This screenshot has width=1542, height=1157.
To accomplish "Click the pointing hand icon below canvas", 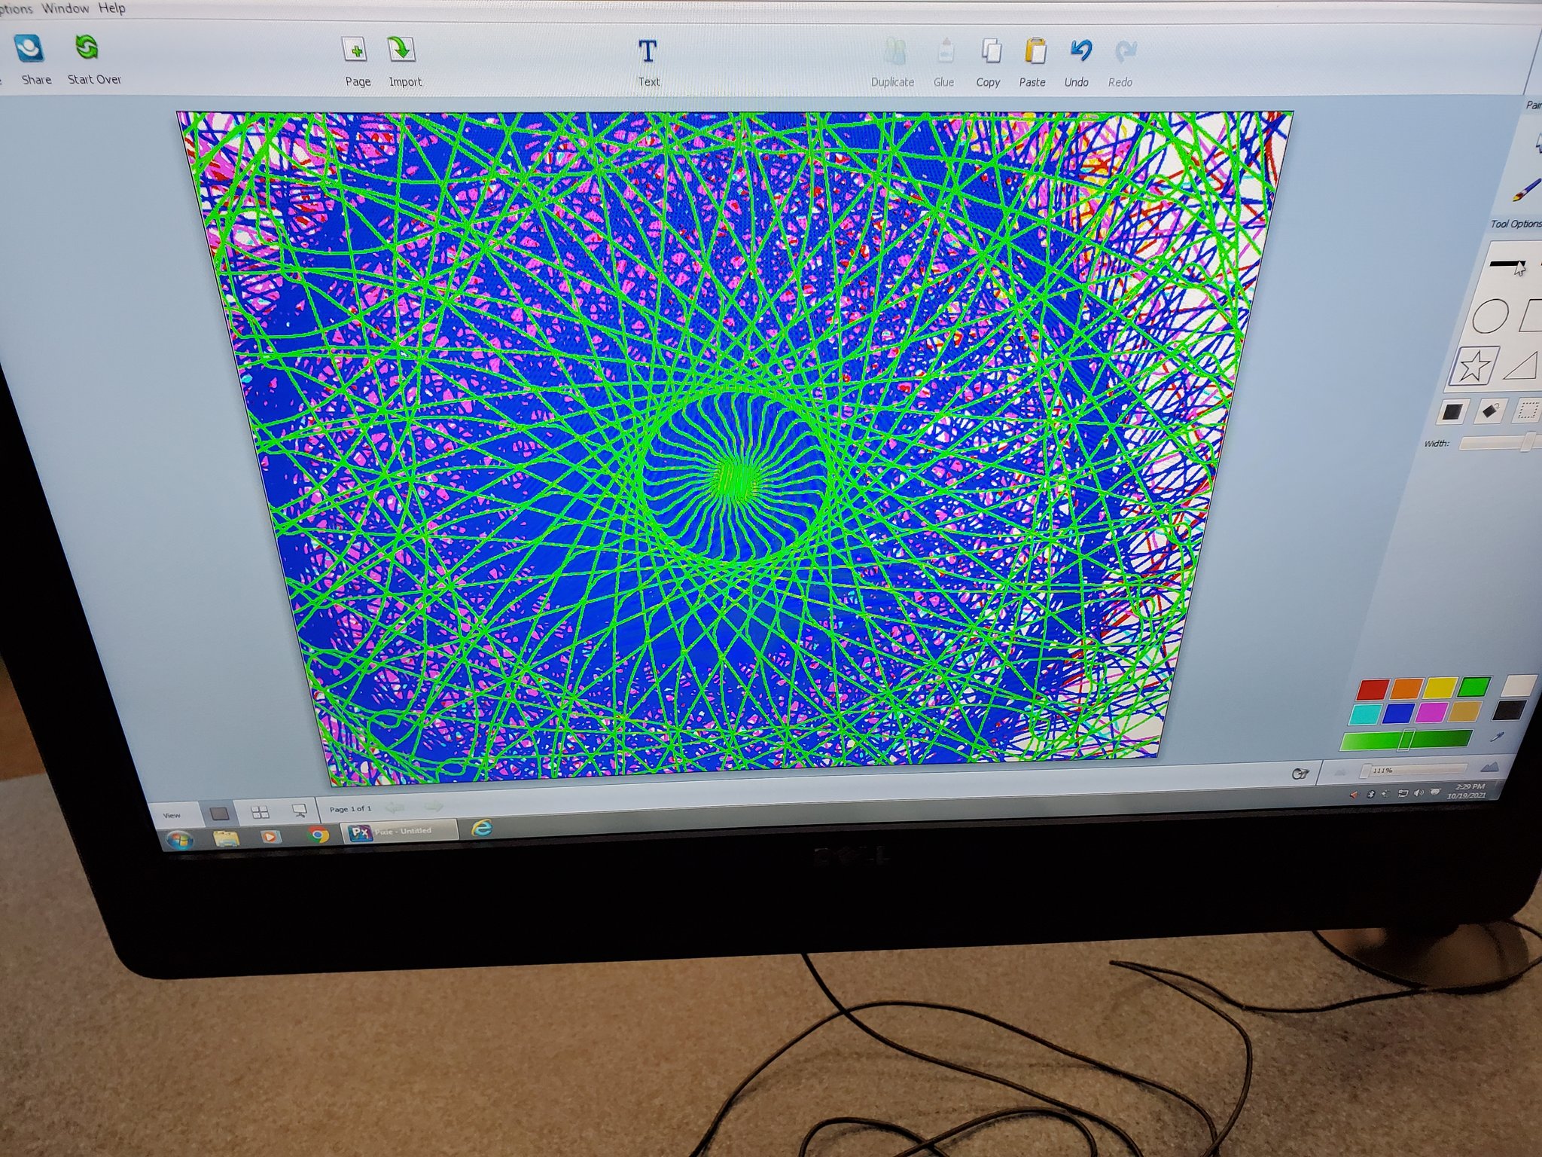I will click(1300, 774).
